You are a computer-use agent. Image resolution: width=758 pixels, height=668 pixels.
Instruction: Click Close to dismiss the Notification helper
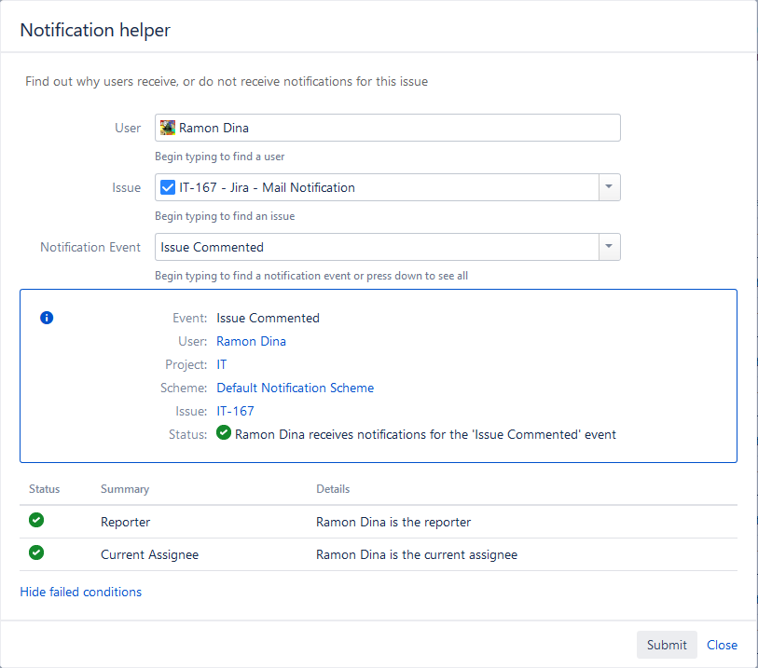722,645
